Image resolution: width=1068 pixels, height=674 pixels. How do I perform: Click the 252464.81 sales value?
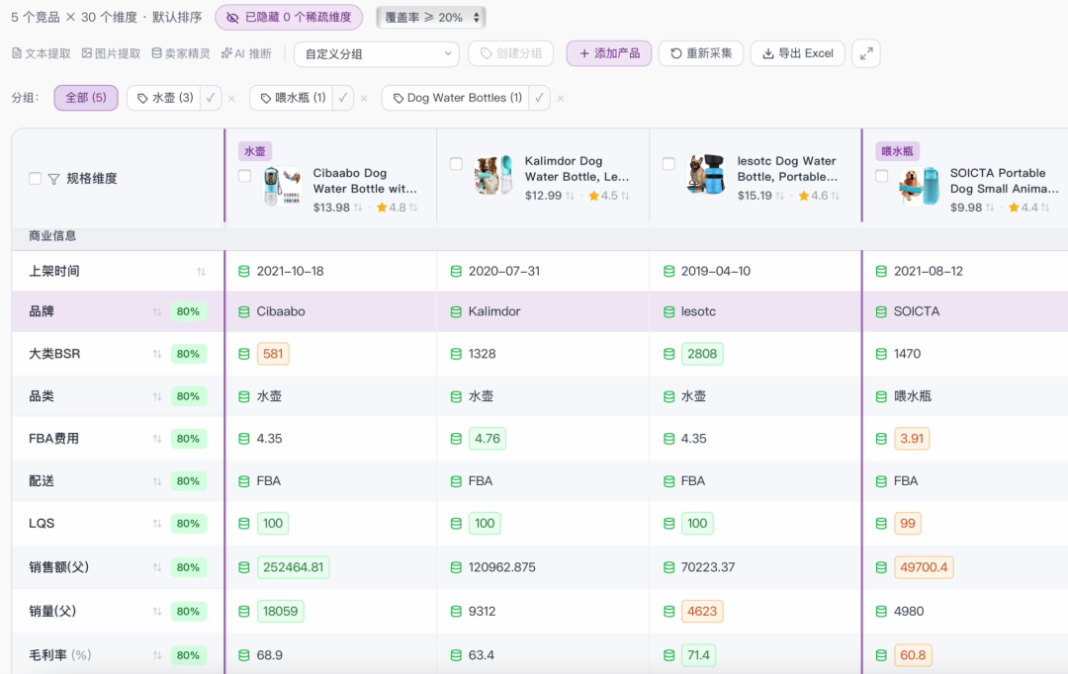294,567
